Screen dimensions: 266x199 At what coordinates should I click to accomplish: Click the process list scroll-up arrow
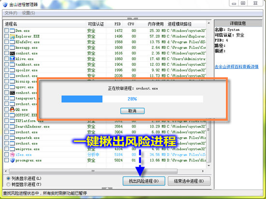[x=209, y=23]
